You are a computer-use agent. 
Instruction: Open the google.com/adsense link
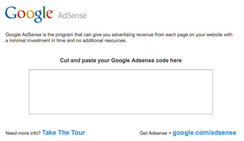tap(204, 133)
